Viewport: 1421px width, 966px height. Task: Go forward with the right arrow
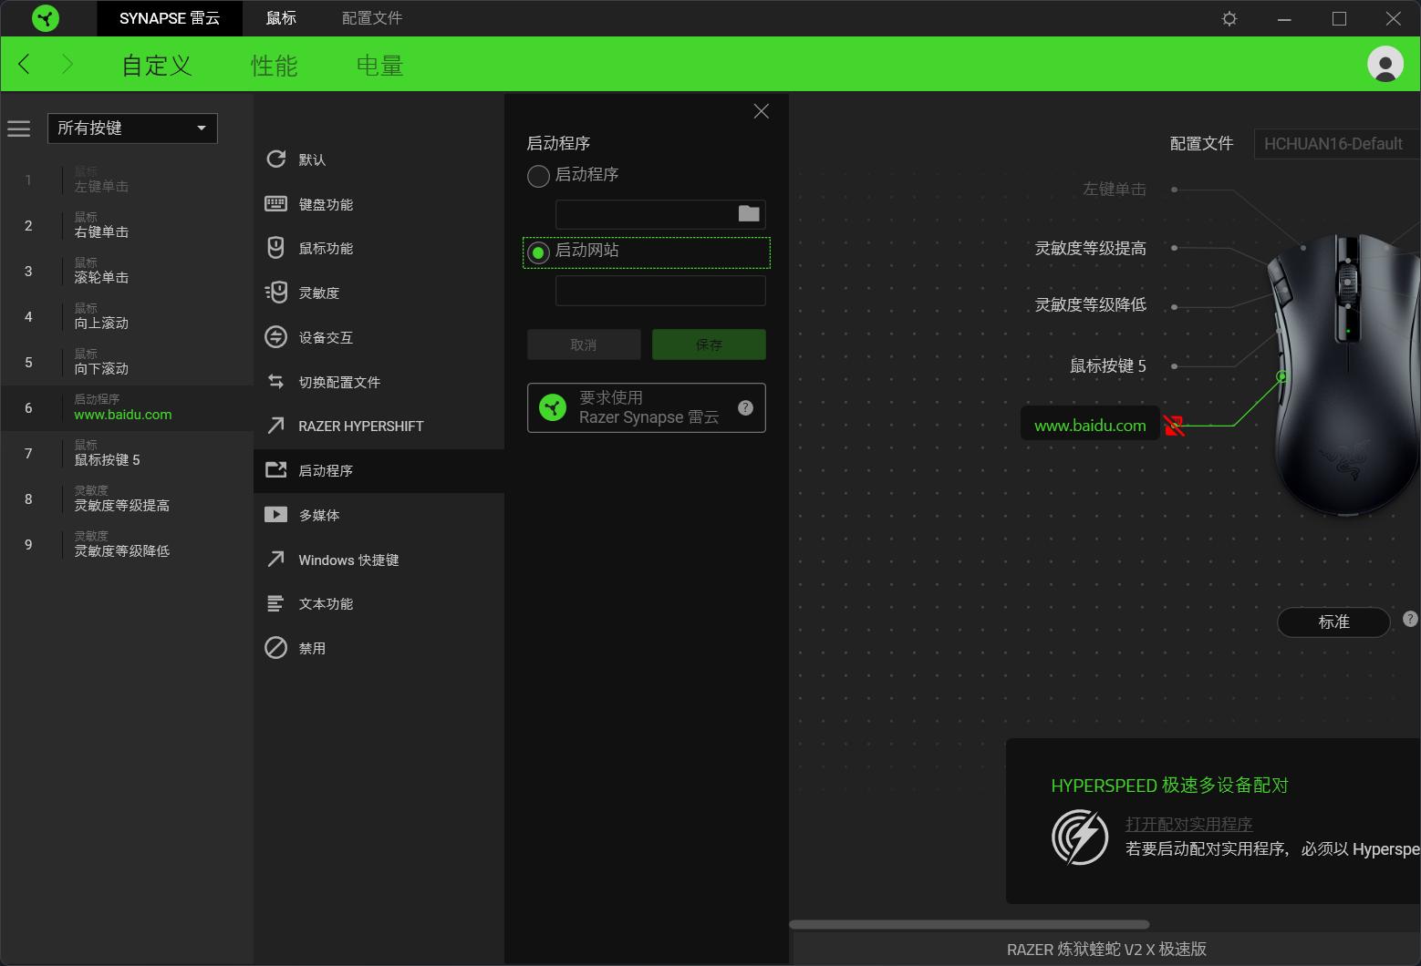coord(67,64)
